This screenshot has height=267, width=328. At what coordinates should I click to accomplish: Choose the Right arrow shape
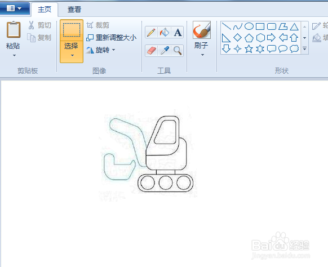point(272,38)
